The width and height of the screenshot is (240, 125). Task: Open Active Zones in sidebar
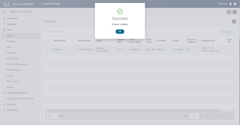coord(13,82)
